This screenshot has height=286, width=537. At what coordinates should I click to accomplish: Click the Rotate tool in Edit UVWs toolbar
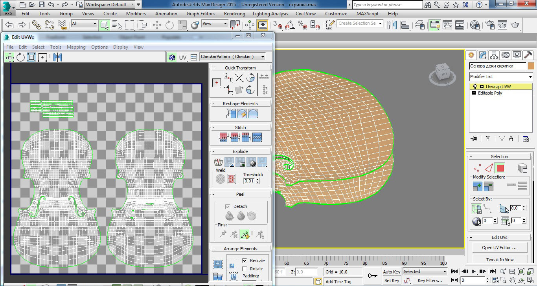coord(20,58)
